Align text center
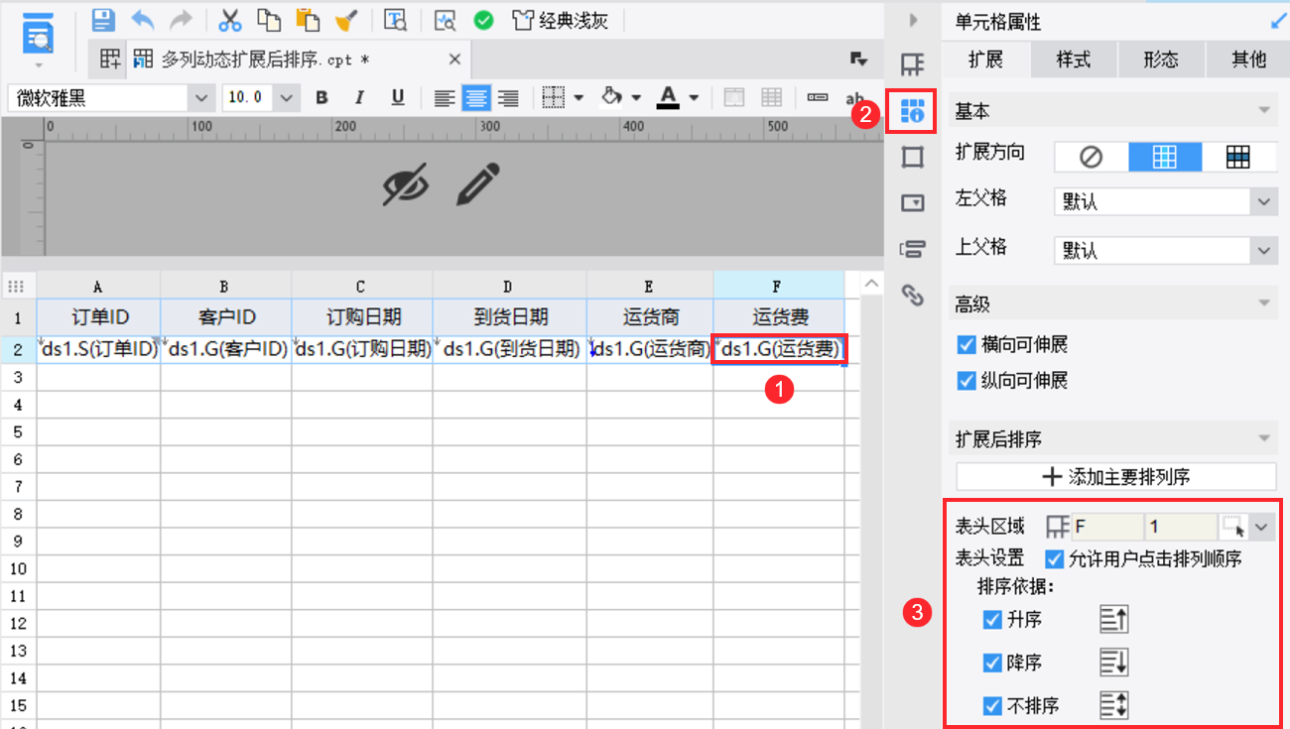The width and height of the screenshot is (1290, 729). pos(476,97)
